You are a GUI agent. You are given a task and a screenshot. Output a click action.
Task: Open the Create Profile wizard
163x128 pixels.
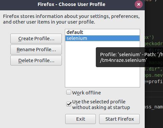[36, 39]
